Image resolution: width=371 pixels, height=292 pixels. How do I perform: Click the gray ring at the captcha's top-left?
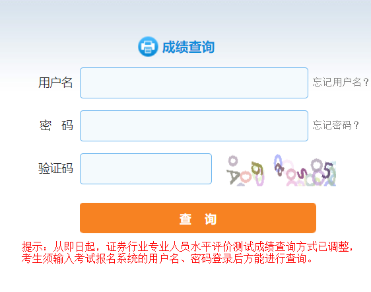pos(233,161)
